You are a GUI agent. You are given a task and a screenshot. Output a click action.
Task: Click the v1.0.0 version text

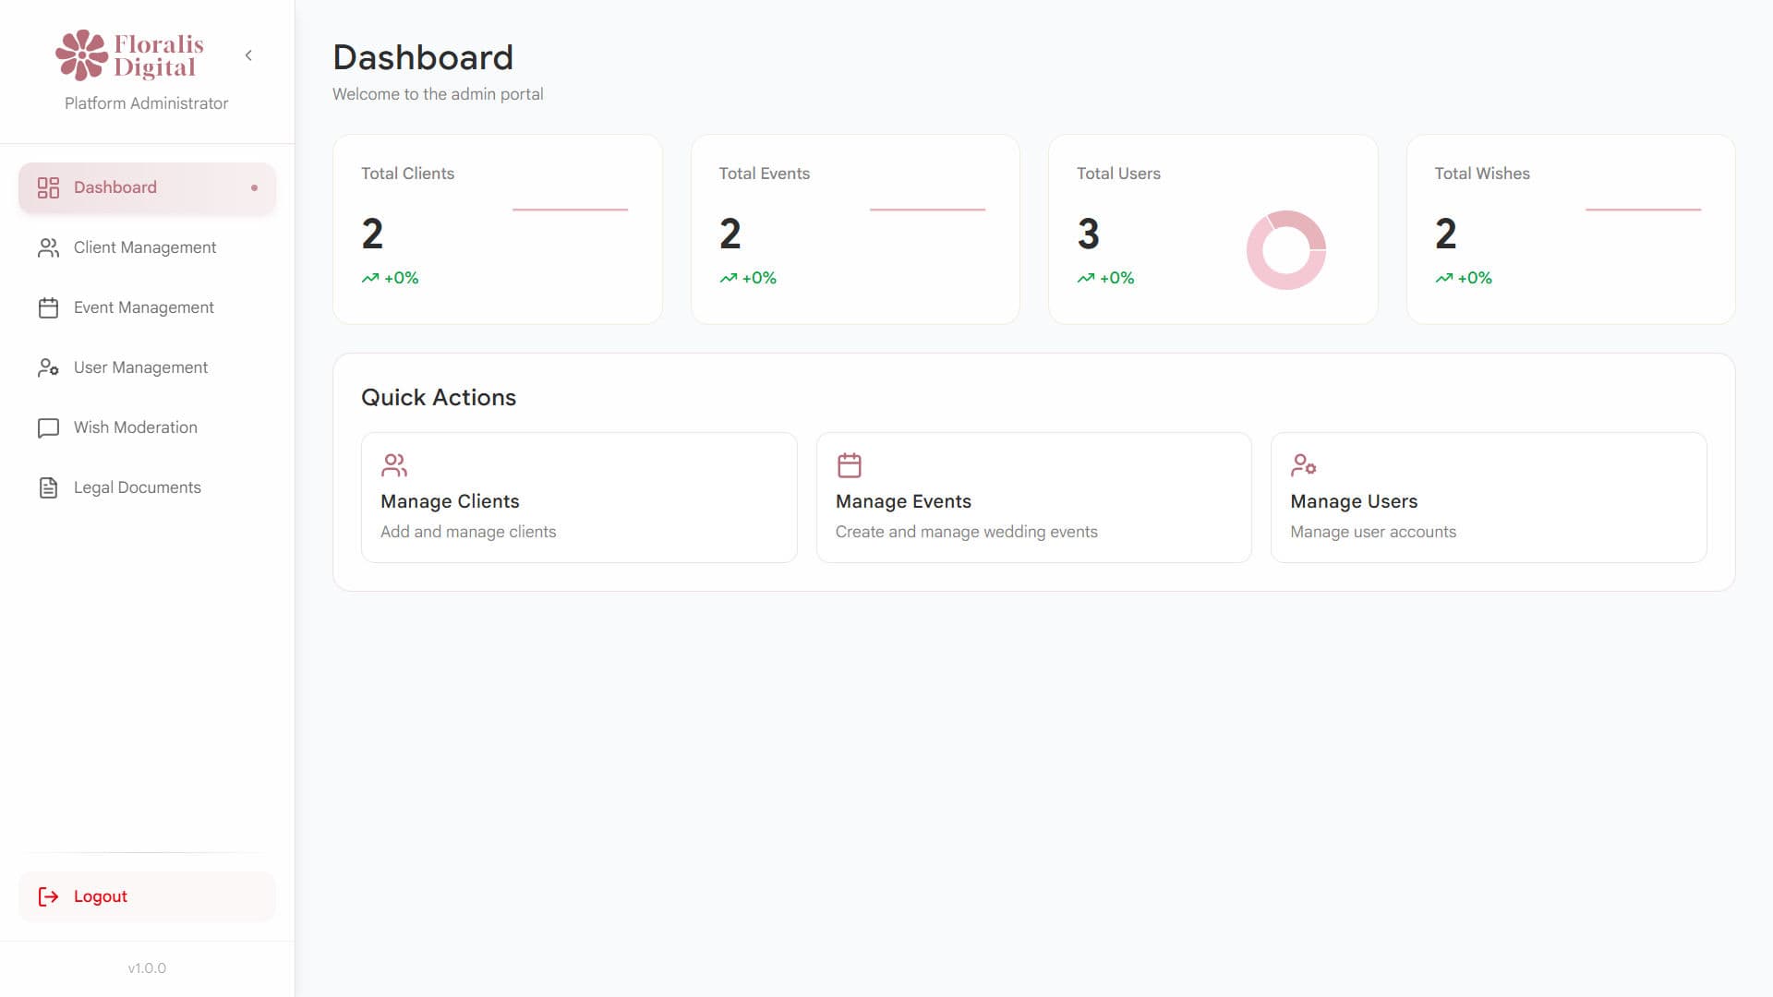[147, 968]
